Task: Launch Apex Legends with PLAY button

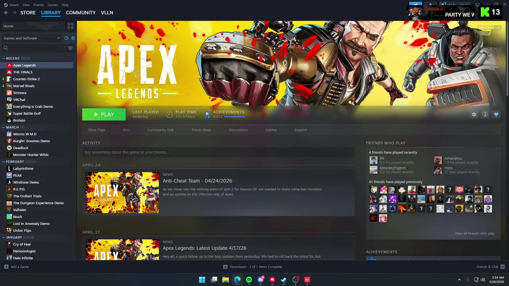Action: (x=104, y=114)
